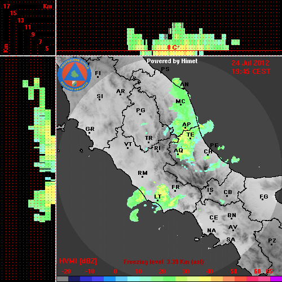
Task: Click the PG city label
Action: (140, 110)
